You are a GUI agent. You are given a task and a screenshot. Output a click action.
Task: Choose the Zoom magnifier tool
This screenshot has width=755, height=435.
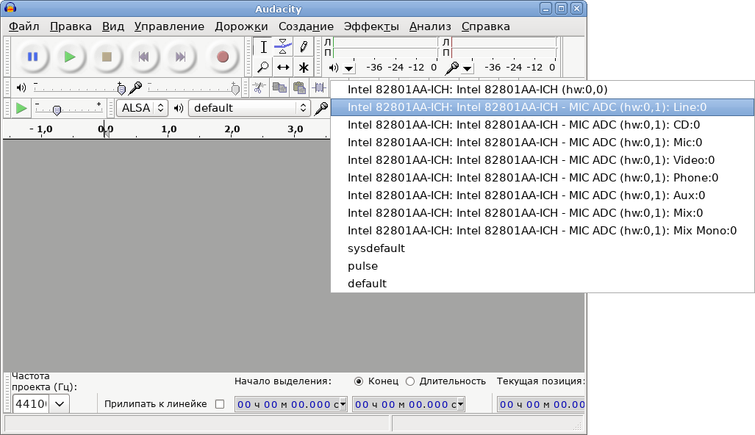tap(263, 67)
